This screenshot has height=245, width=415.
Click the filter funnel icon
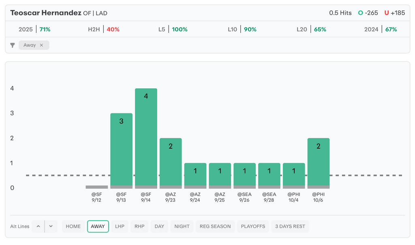(x=13, y=45)
